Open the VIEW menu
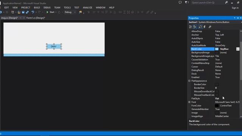This screenshot has height=136, width=242. click(15, 8)
